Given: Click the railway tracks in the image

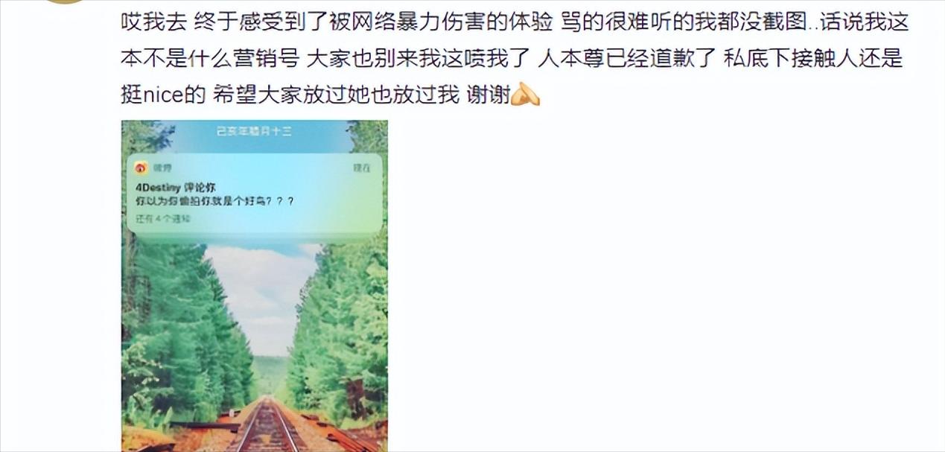Looking at the screenshot, I should click(267, 427).
